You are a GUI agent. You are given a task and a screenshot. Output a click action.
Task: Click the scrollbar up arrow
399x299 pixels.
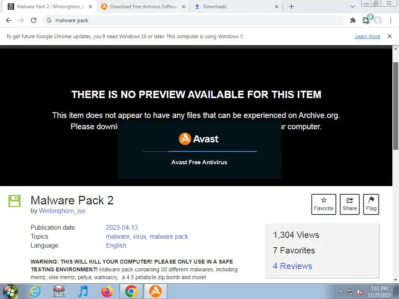[396, 48]
